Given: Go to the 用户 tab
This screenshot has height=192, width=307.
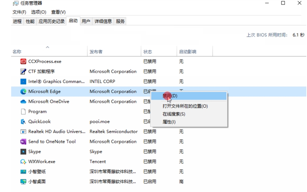Looking at the screenshot, I should click(86, 21).
